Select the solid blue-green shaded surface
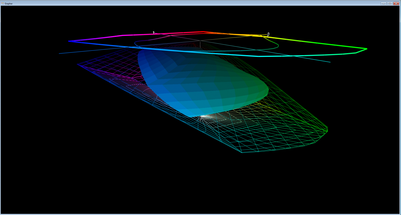The width and height of the screenshot is (401, 215). coord(200,80)
